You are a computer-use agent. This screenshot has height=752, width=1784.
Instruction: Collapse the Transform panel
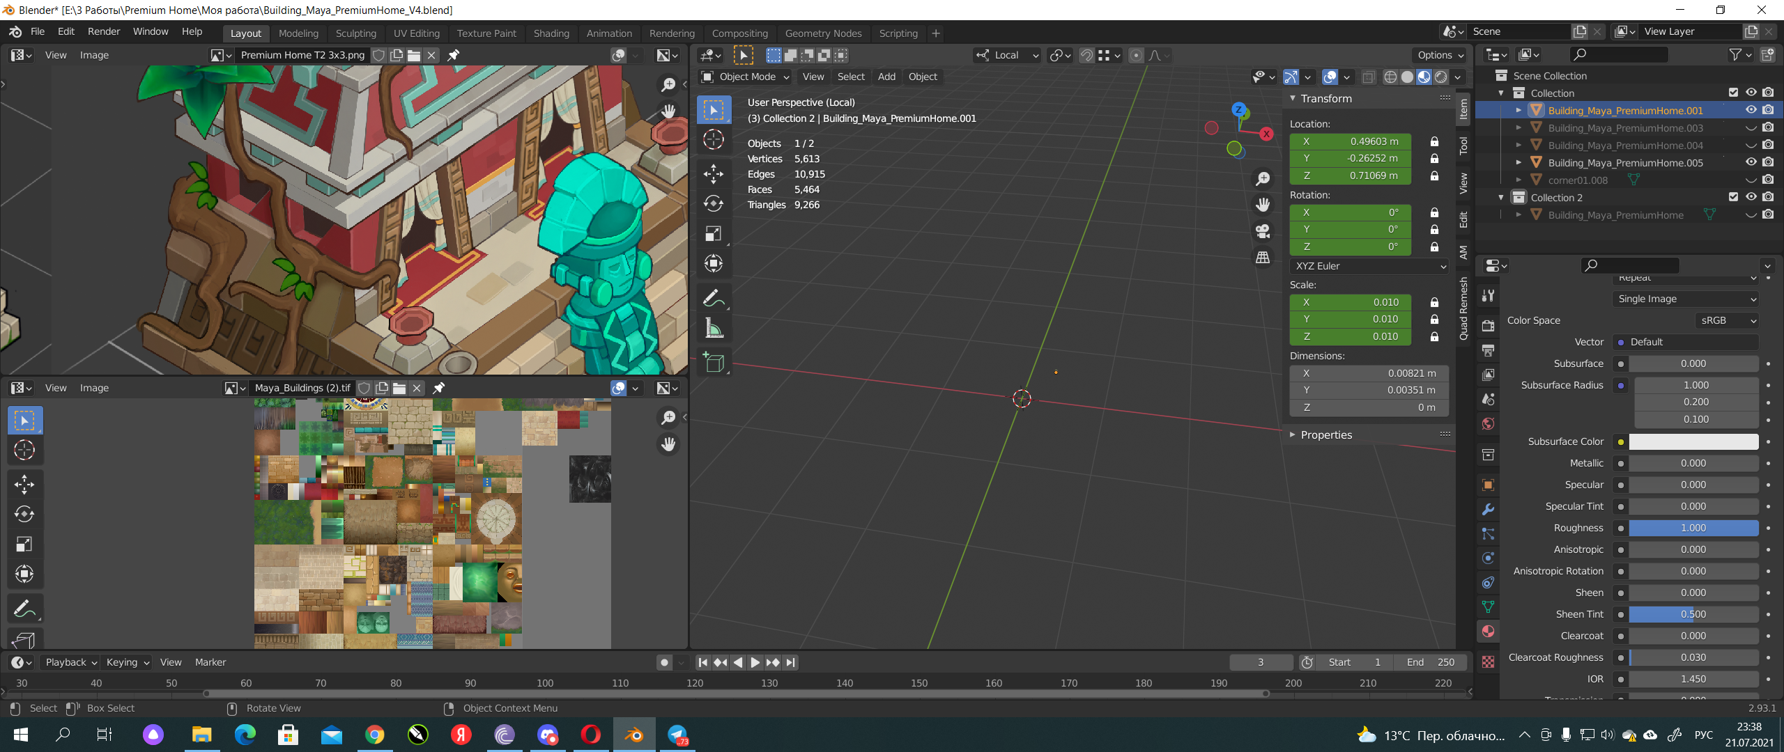tap(1326, 99)
